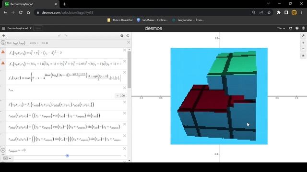The image size is (307, 172).
Task: Open the Bernard raytraced graph title dropdown
Action: (19, 28)
